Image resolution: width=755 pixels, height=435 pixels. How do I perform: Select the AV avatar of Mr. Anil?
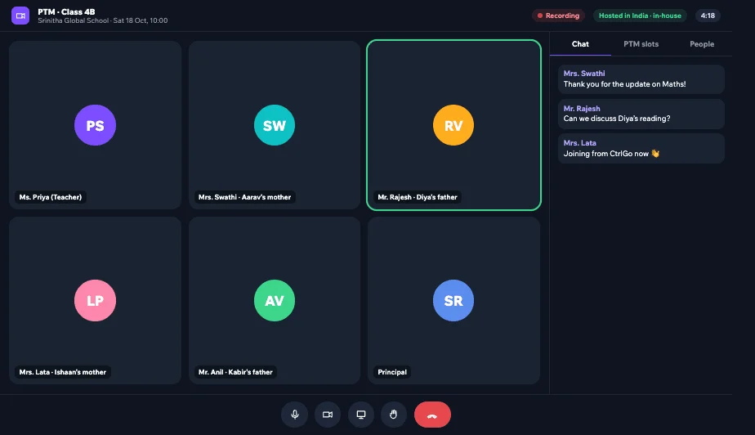pos(275,301)
